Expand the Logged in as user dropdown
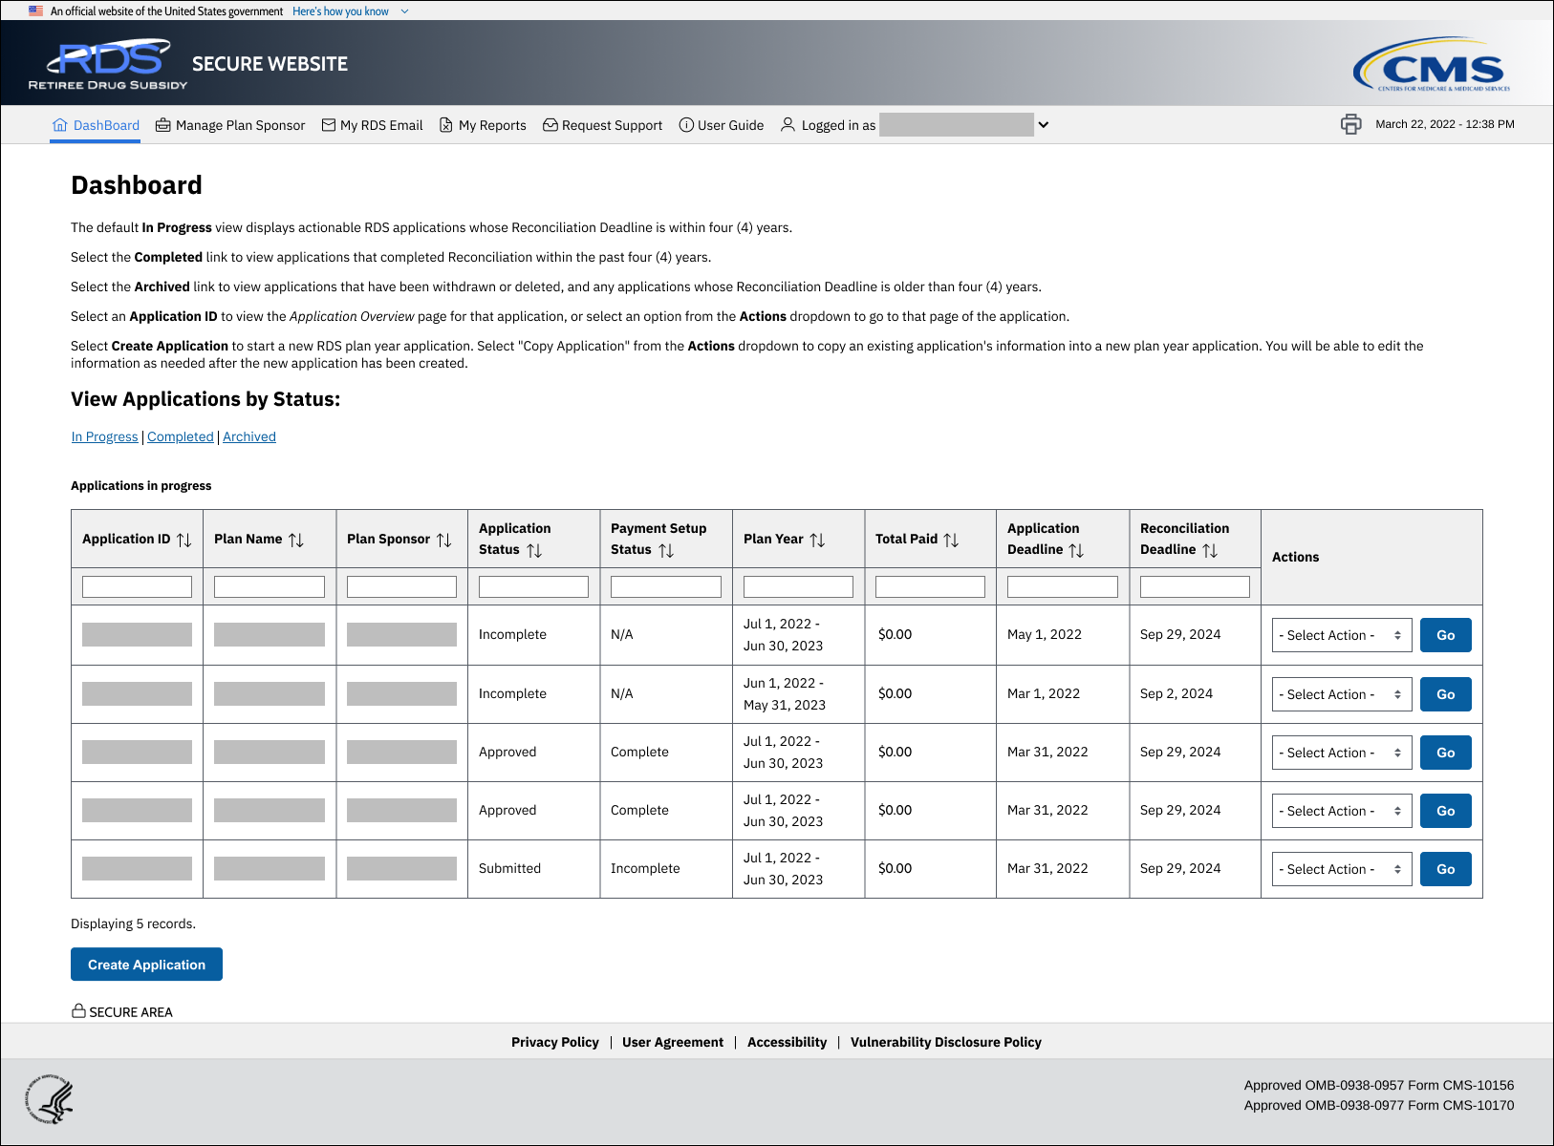The image size is (1554, 1146). coord(1044,125)
